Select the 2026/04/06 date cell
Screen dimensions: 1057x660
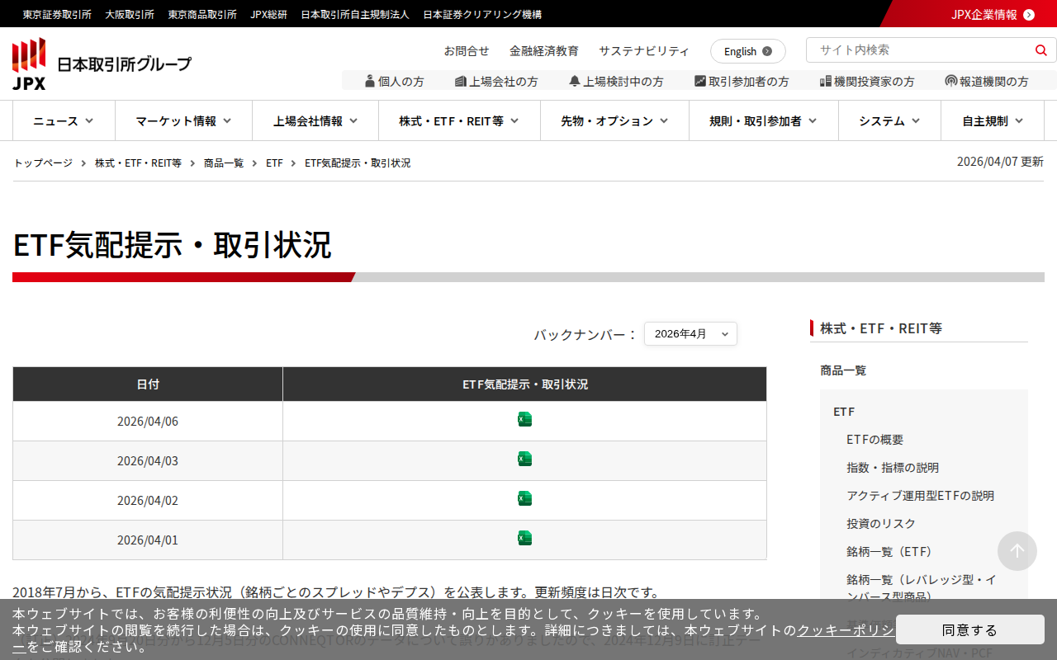tap(148, 422)
